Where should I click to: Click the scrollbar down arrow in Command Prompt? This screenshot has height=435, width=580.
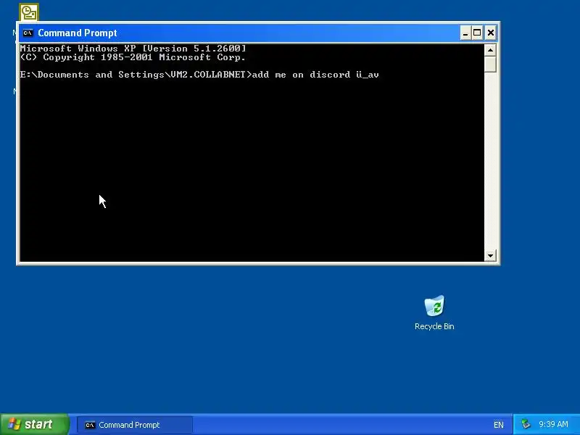point(490,255)
